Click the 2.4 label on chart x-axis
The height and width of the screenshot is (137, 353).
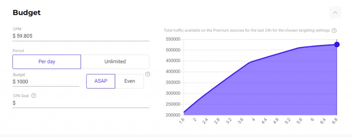206,120
